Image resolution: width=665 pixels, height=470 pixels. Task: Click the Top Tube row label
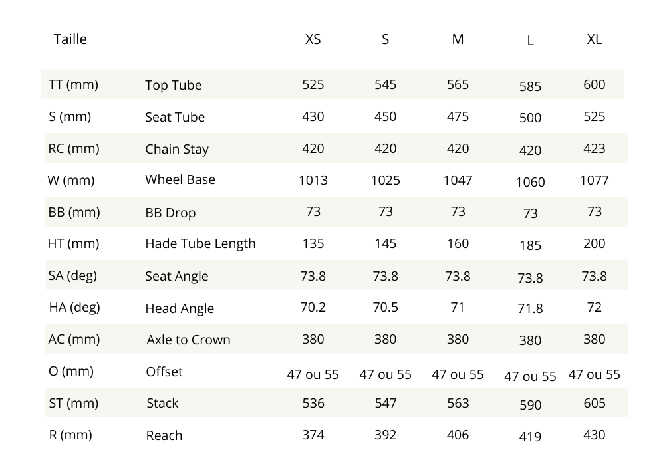tap(173, 85)
